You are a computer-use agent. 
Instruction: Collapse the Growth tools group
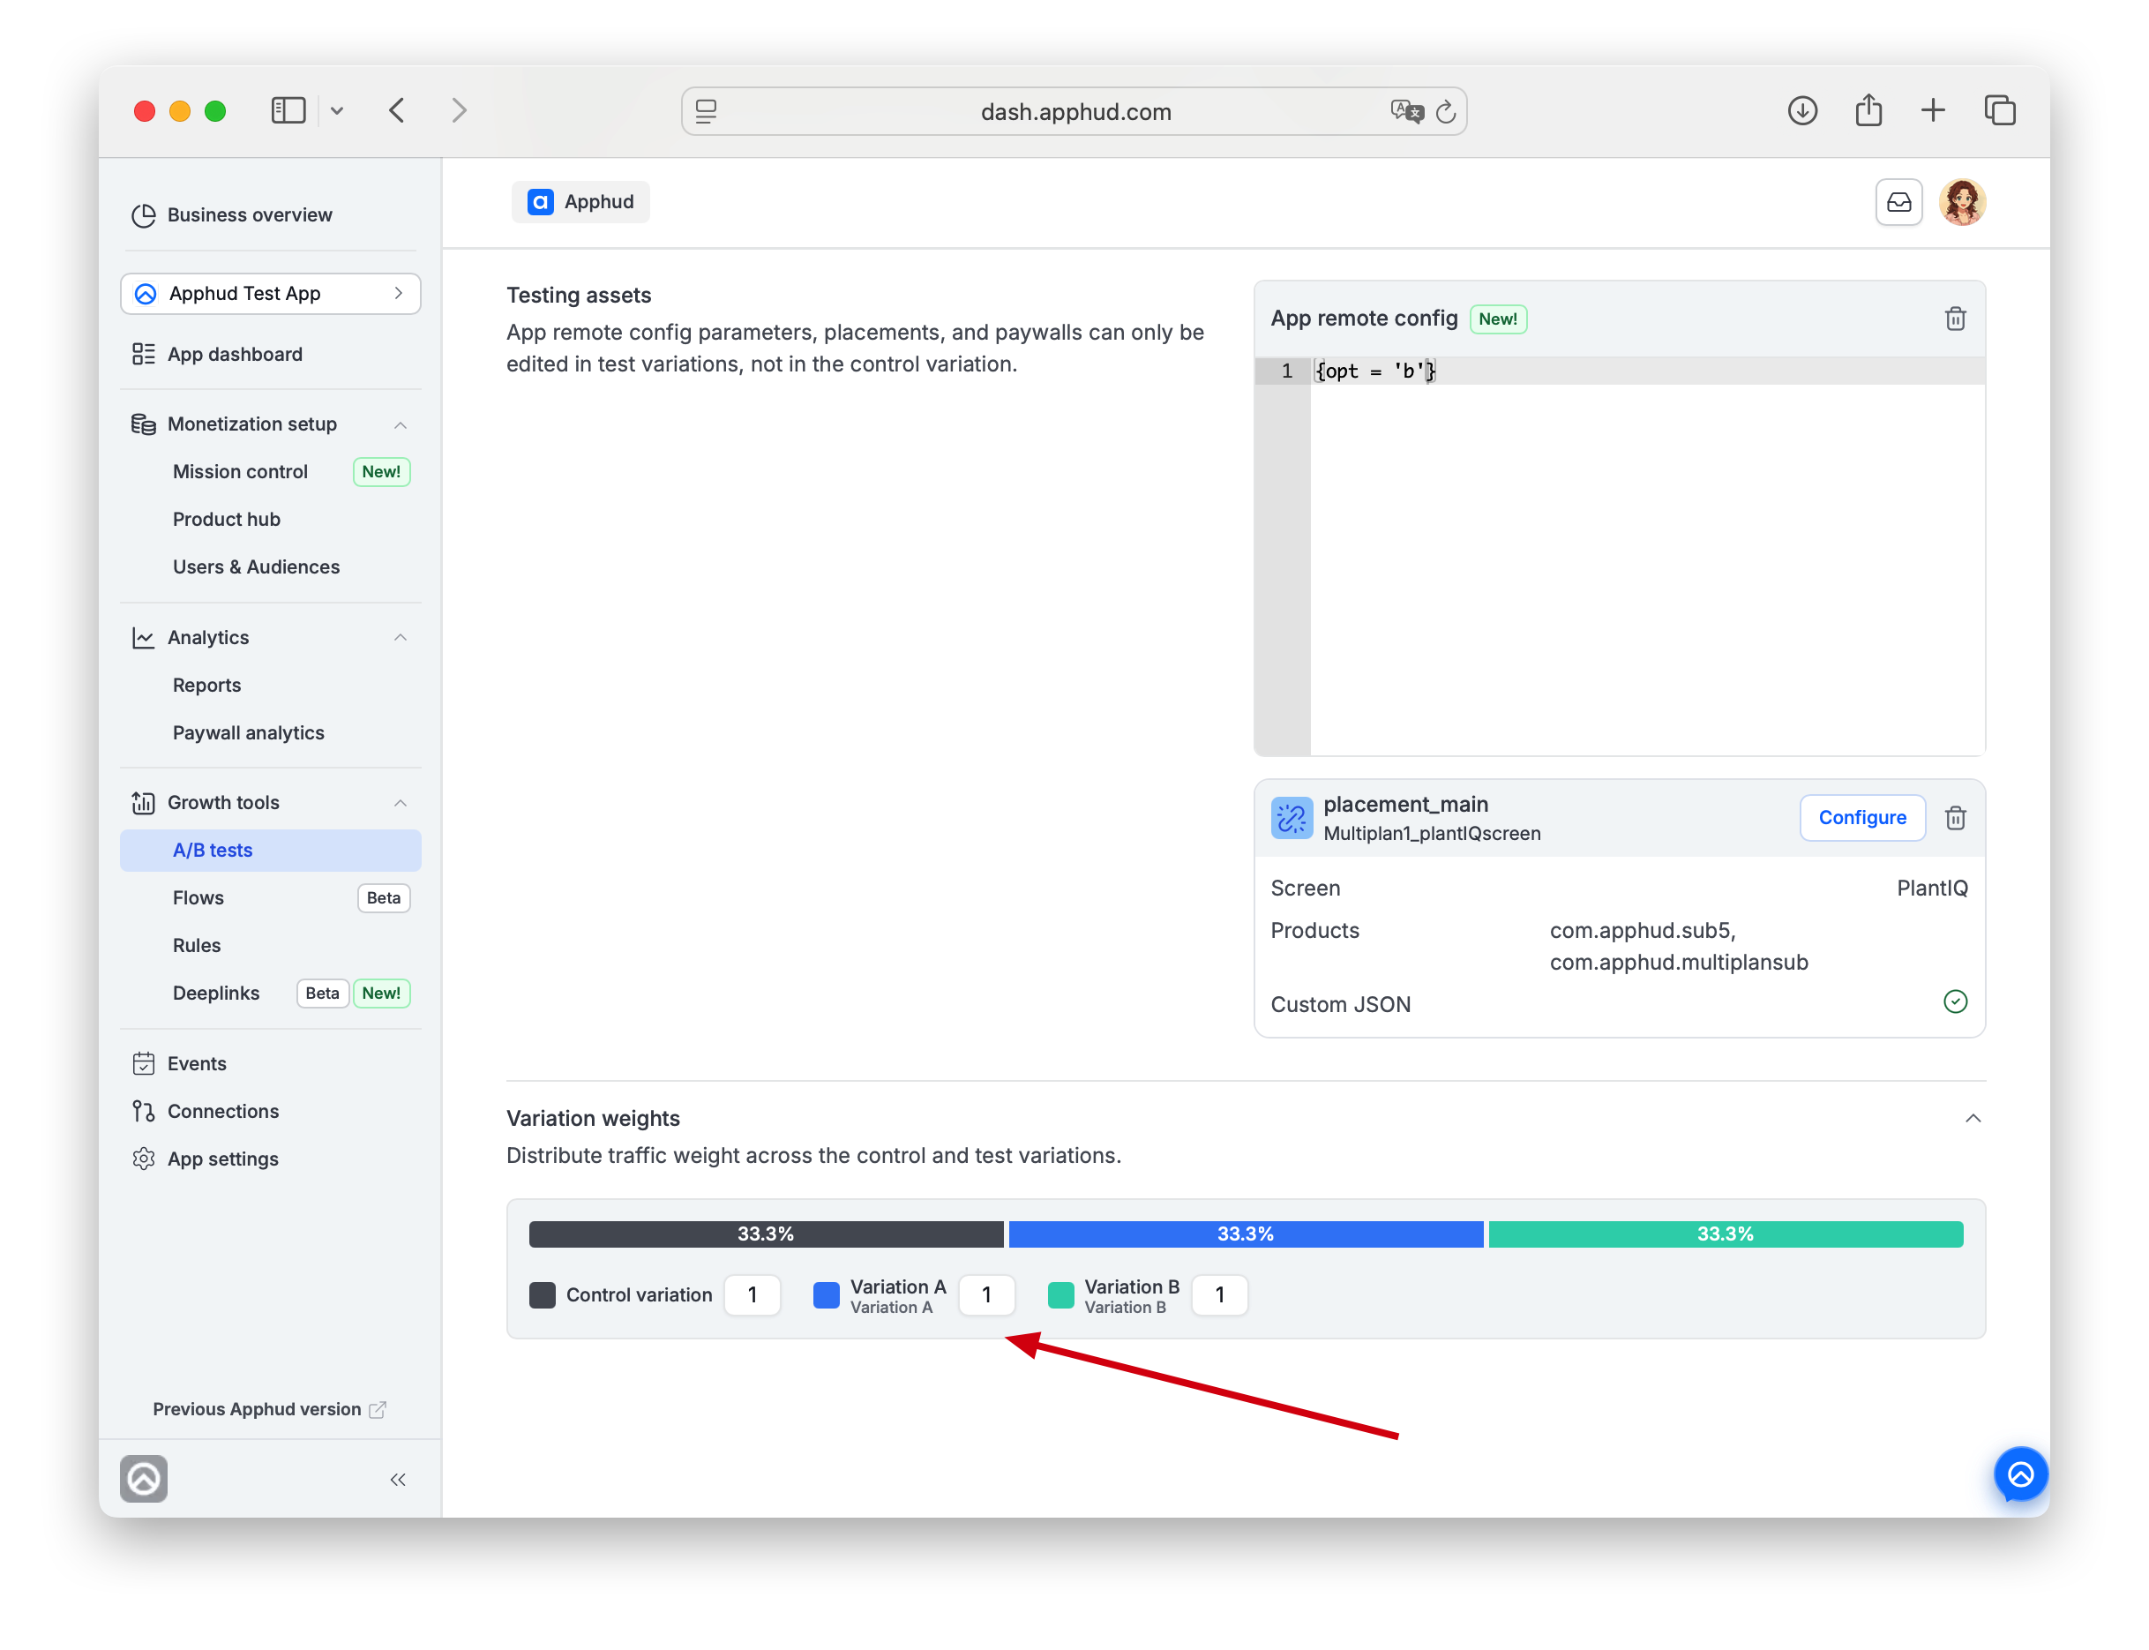[x=400, y=802]
